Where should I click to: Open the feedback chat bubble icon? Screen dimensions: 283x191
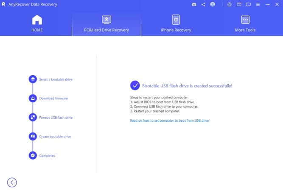point(248,5)
